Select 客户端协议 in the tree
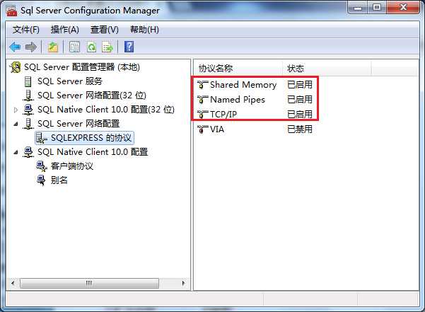425x312 pixels. 72,166
